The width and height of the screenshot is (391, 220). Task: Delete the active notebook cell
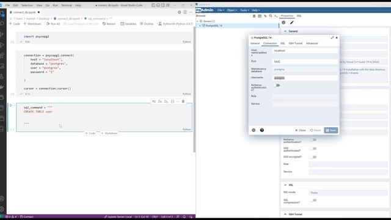point(183,101)
